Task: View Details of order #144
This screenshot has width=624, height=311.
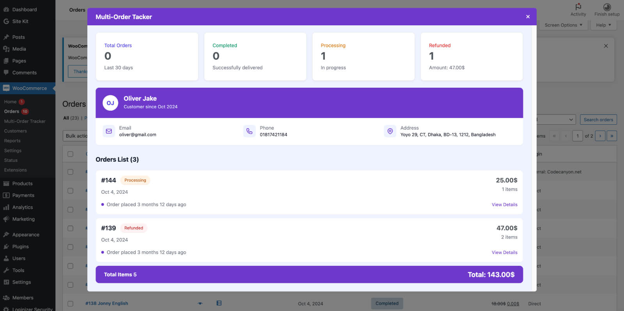Action: click(x=504, y=205)
